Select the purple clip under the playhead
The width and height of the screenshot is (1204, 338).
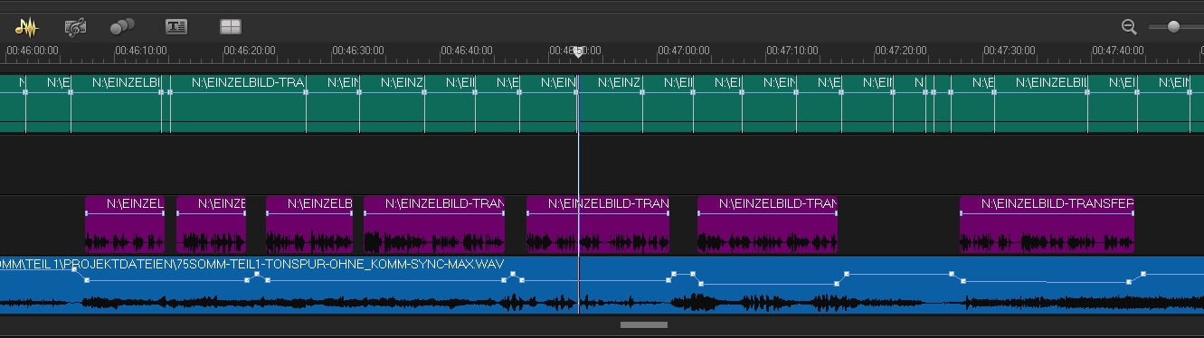coord(598,224)
